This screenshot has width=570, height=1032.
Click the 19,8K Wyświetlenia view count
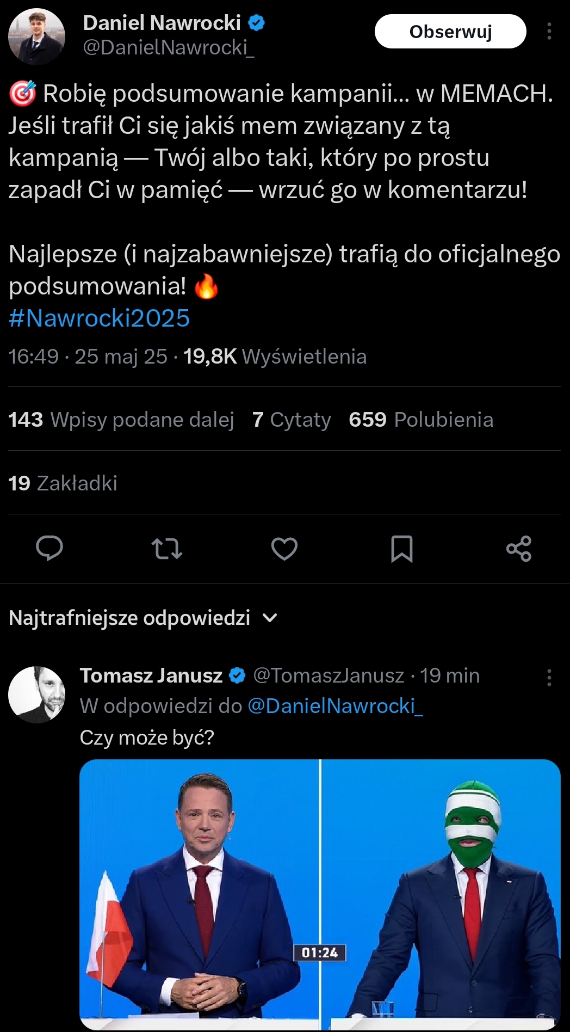pos(275,357)
